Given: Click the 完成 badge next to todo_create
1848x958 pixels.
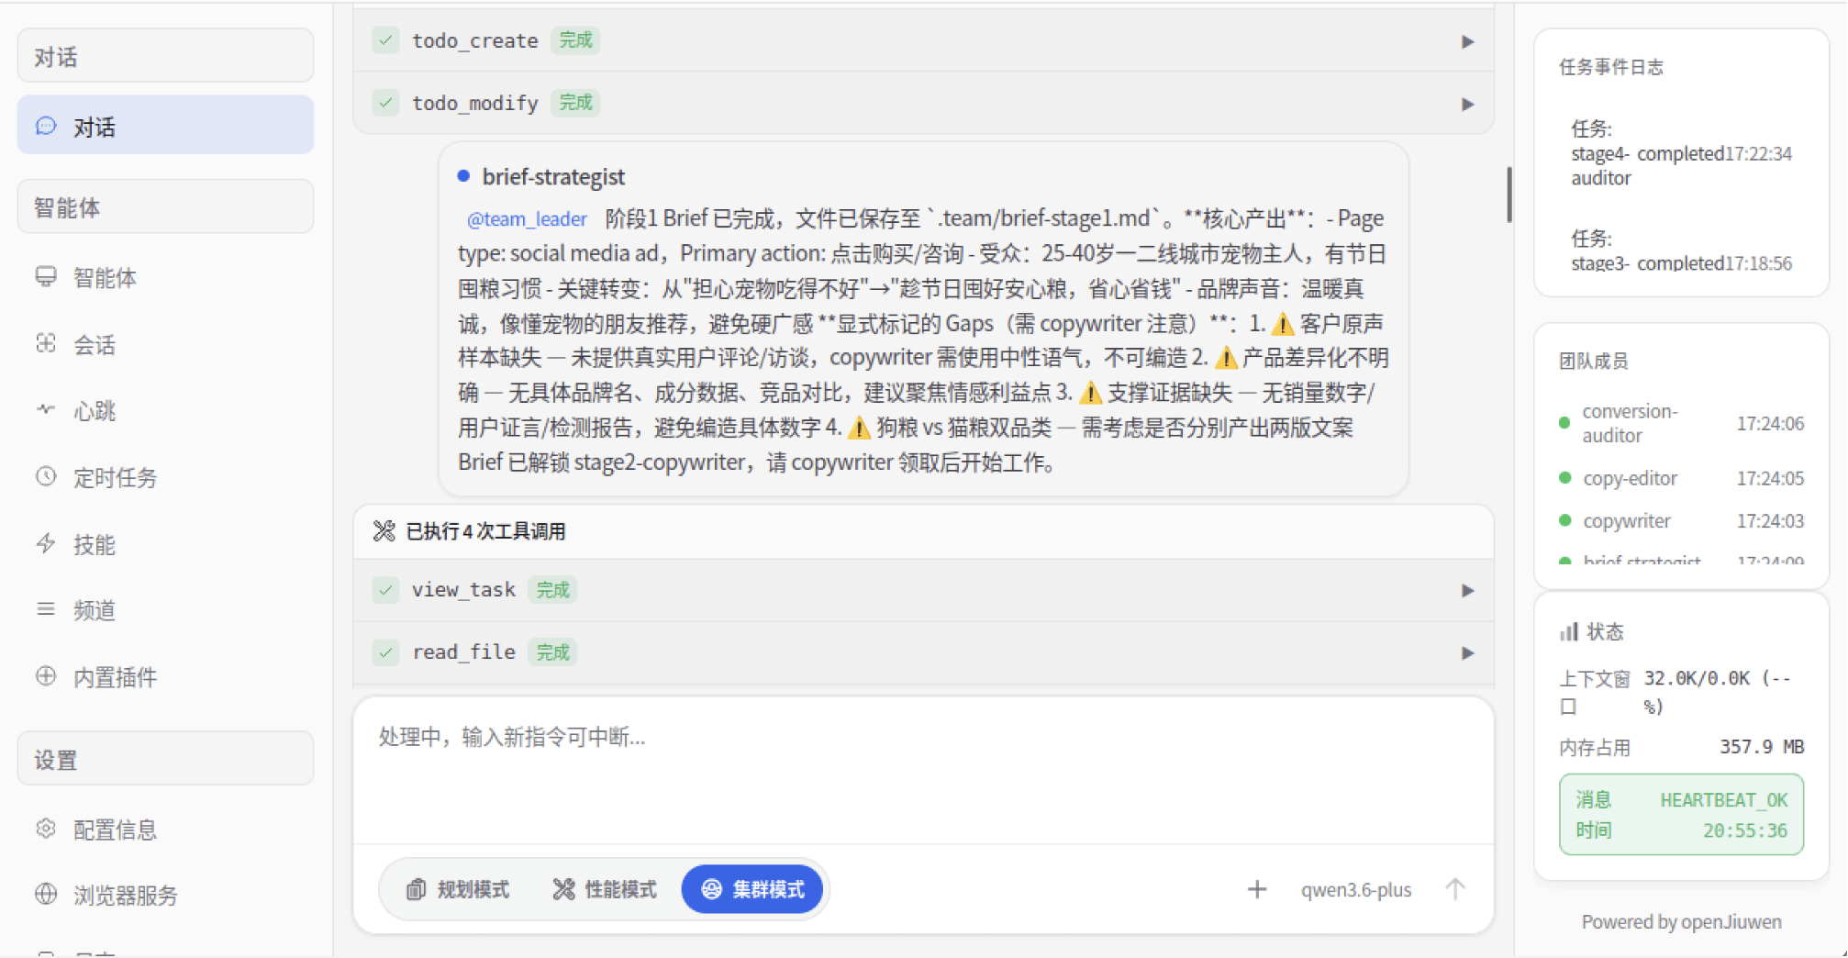Looking at the screenshot, I should pos(575,40).
